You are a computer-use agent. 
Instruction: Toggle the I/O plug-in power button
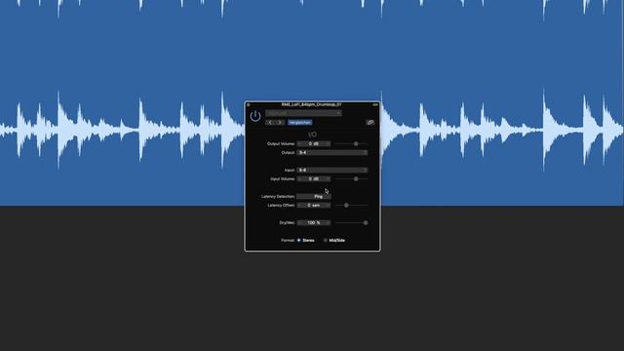[x=255, y=116]
